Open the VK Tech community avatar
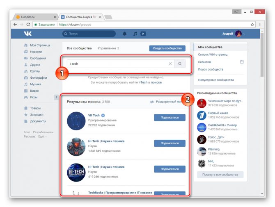The height and width of the screenshot is (207, 275). 76,121
